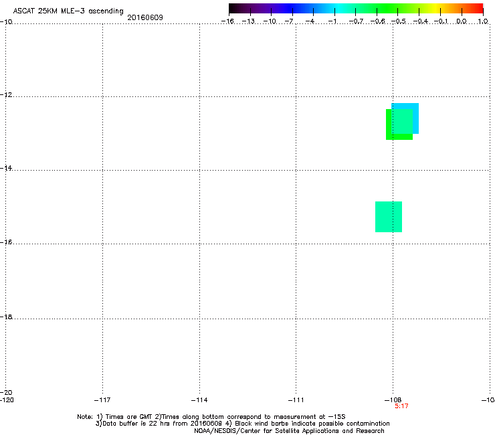Click color scale label -0.1
Screen dimensions: 495x435
pyautogui.click(x=441, y=21)
